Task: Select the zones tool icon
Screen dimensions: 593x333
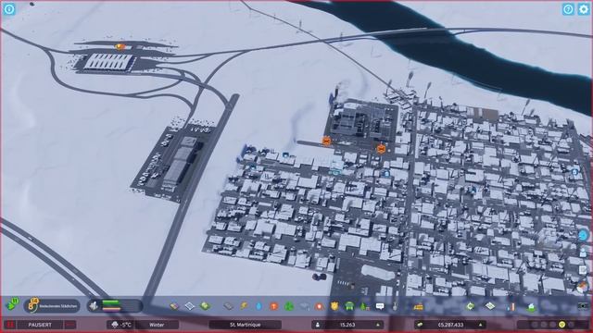Action: tap(174, 306)
